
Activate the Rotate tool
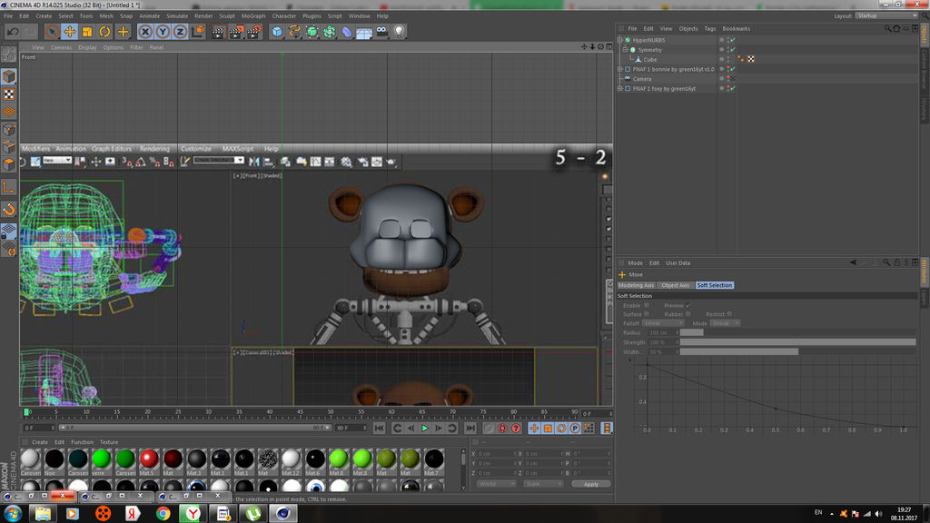click(105, 32)
